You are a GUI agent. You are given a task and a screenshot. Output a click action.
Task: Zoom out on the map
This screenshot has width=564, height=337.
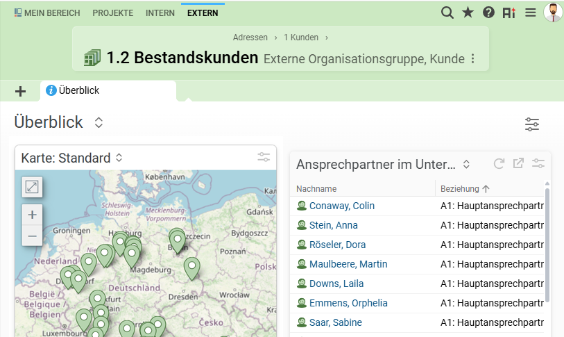pyautogui.click(x=32, y=236)
